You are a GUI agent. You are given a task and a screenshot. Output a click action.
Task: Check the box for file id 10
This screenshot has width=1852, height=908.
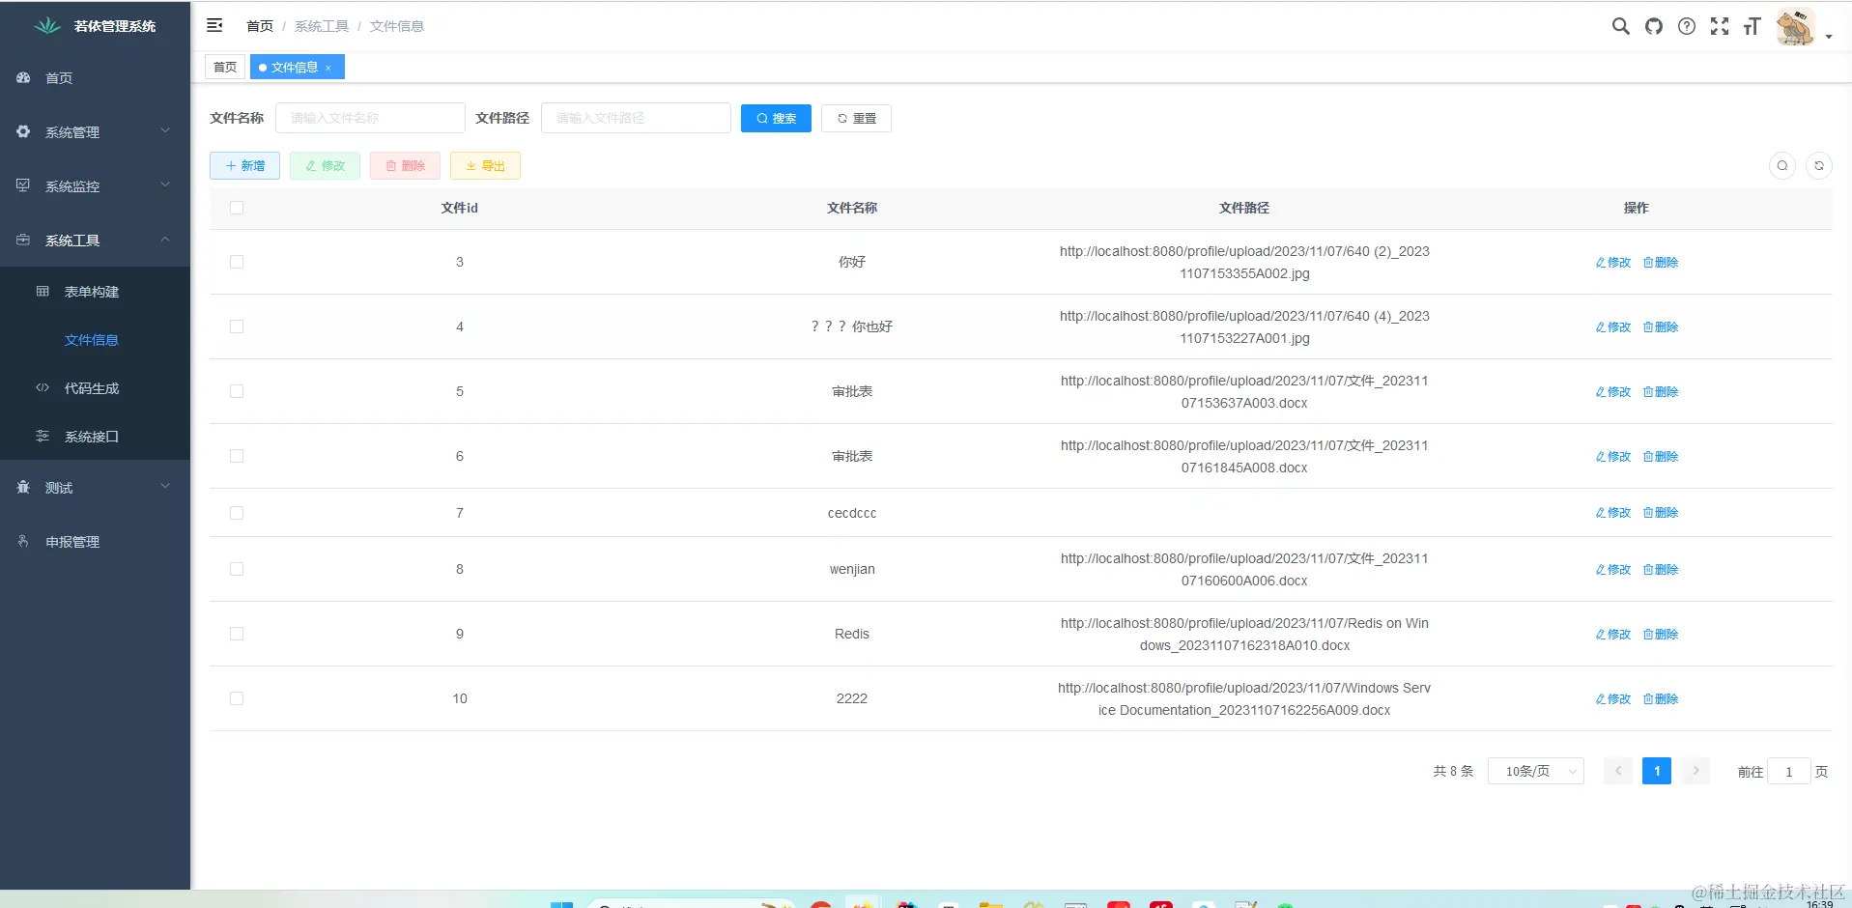point(237,698)
